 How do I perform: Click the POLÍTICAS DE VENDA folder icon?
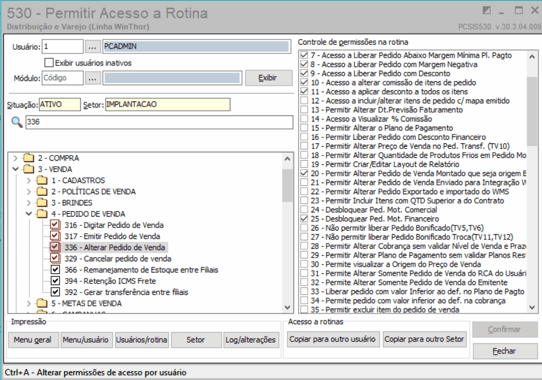click(x=42, y=191)
